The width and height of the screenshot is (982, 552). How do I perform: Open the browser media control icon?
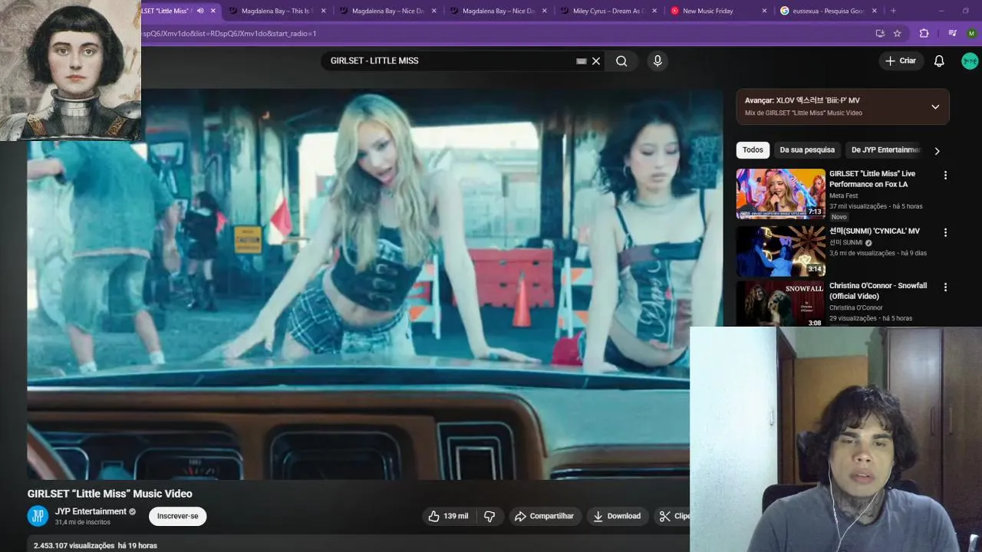953,34
